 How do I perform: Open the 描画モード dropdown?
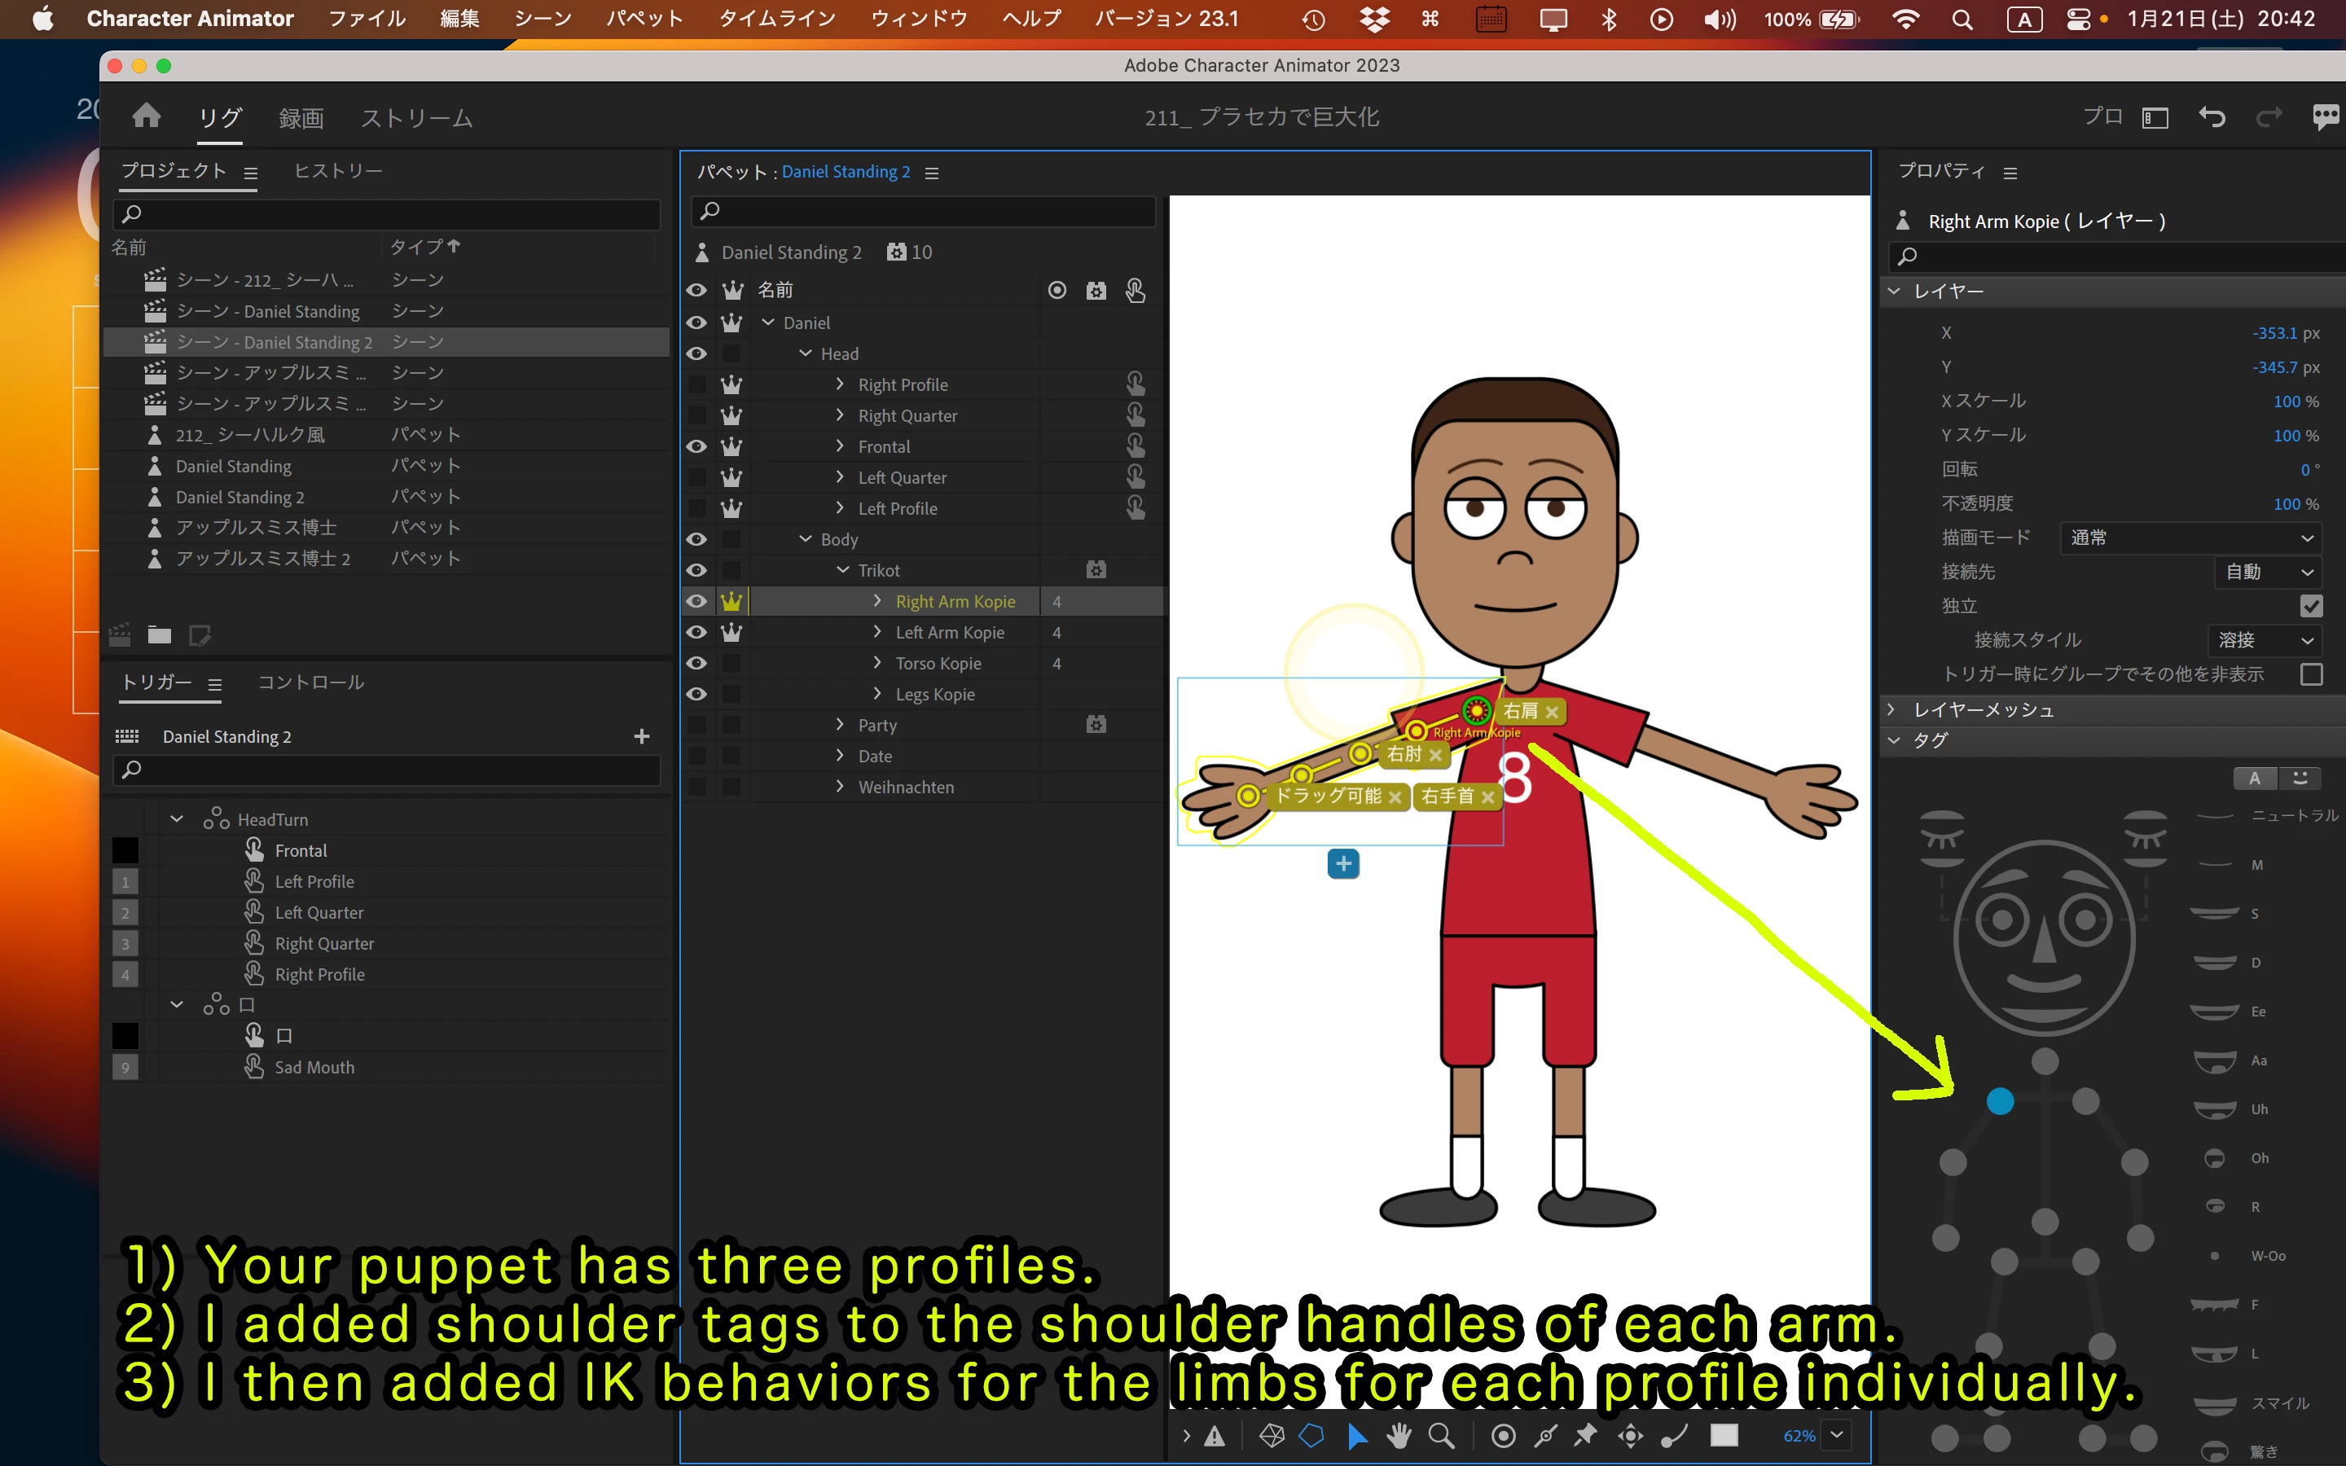point(2191,538)
